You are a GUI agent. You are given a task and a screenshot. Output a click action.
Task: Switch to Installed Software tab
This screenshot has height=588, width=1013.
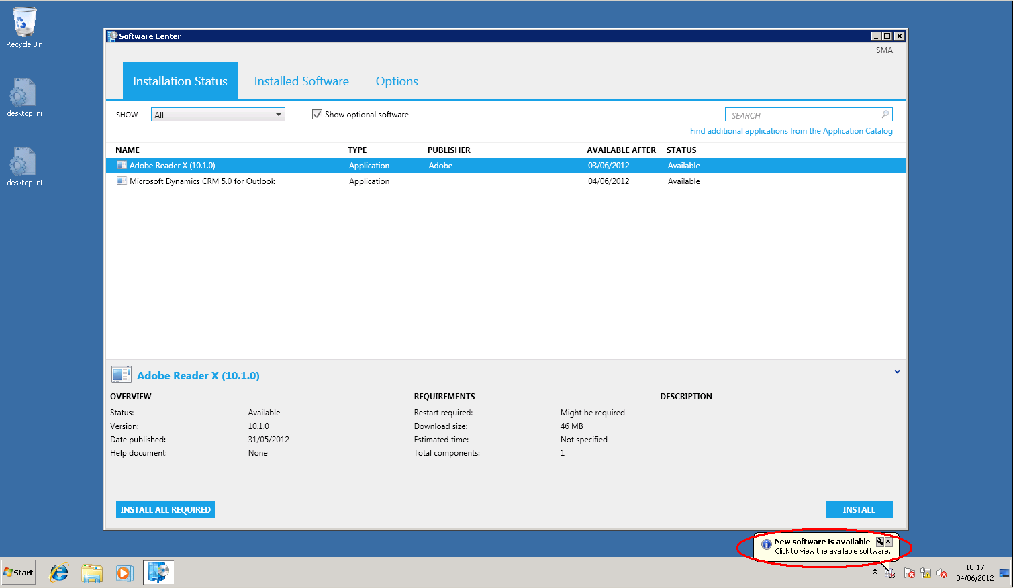click(x=301, y=81)
